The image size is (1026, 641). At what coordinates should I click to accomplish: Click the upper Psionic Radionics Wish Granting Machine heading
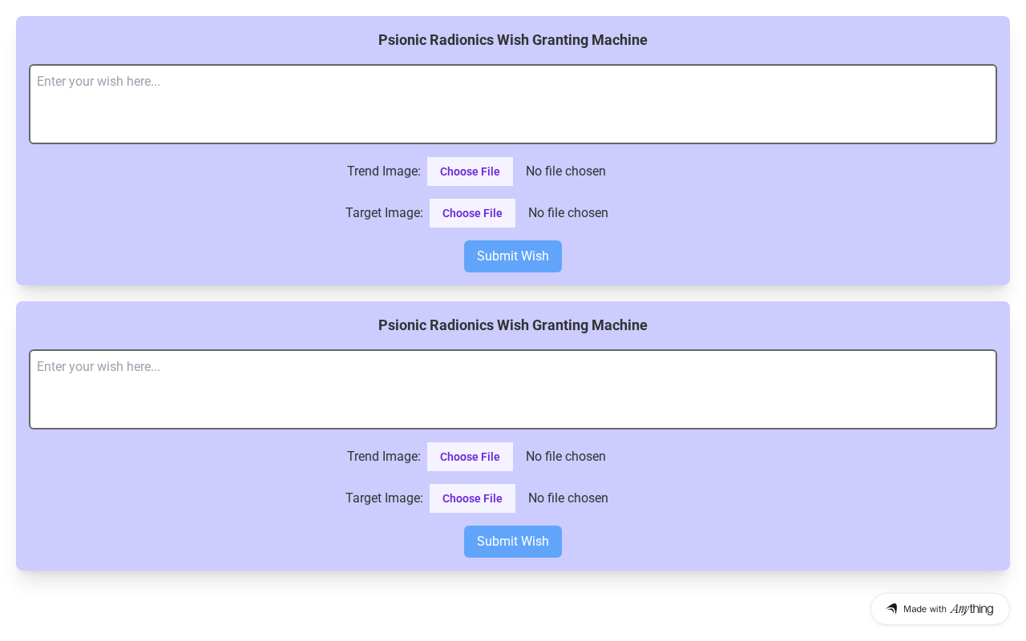click(513, 40)
